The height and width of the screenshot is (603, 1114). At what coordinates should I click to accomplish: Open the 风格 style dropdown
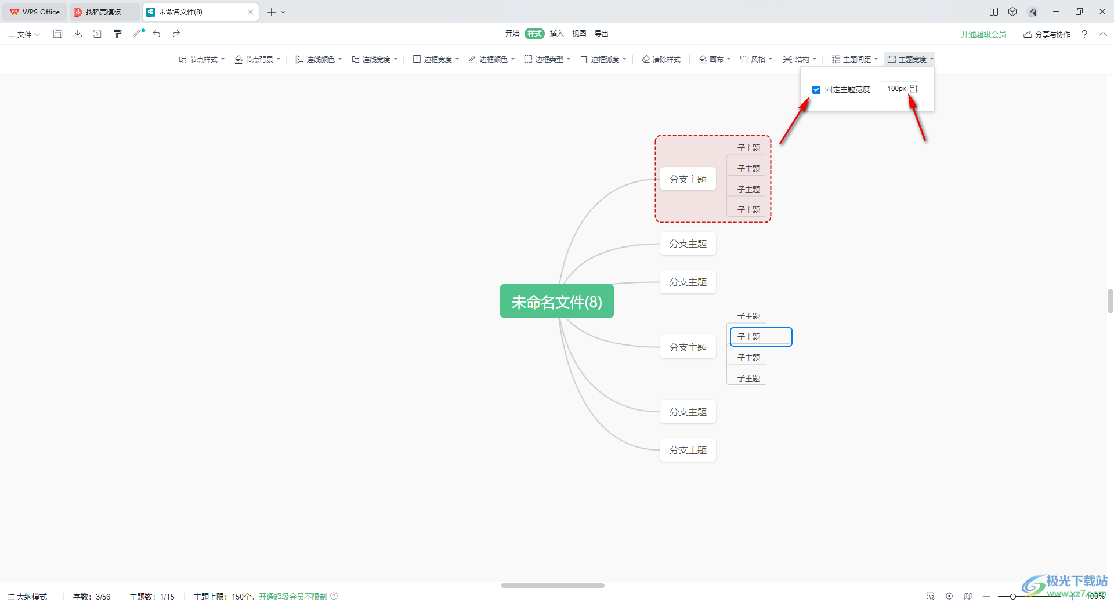coord(756,59)
